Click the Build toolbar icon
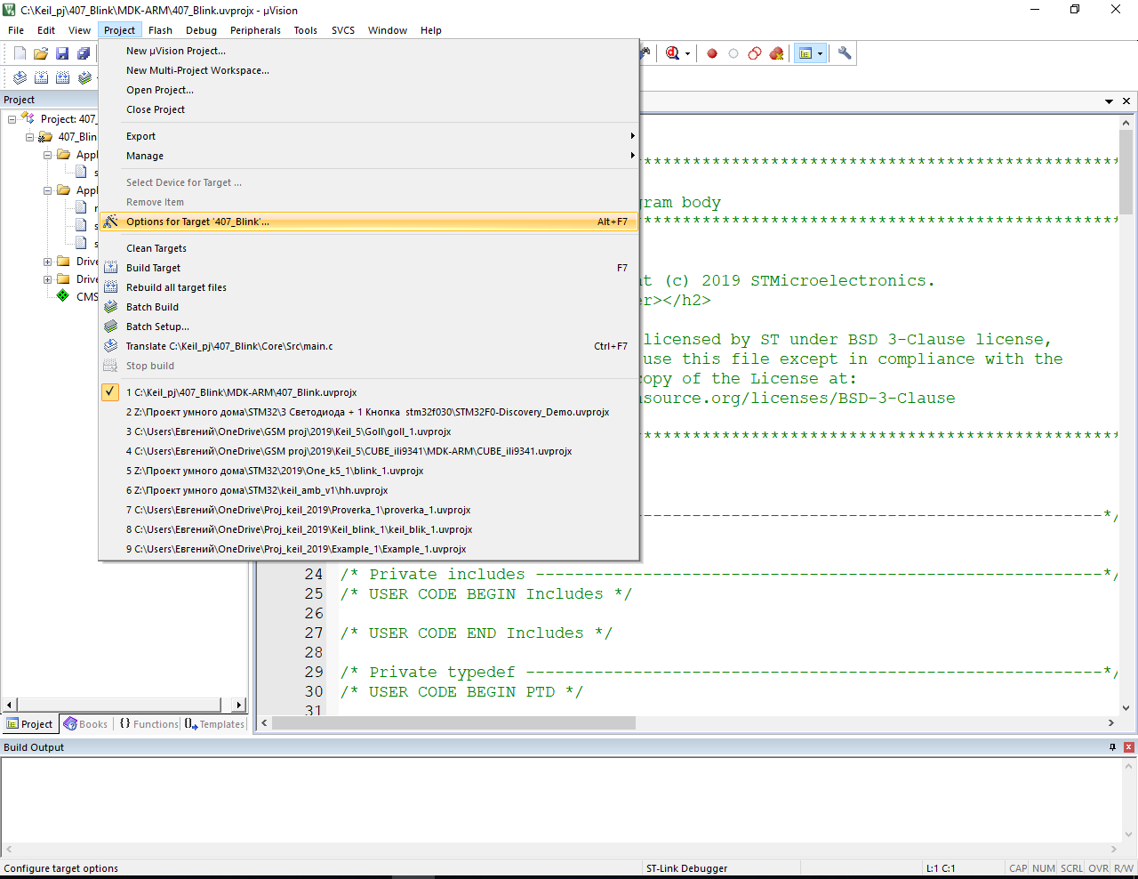Viewport: 1138px width, 879px height. (x=41, y=78)
